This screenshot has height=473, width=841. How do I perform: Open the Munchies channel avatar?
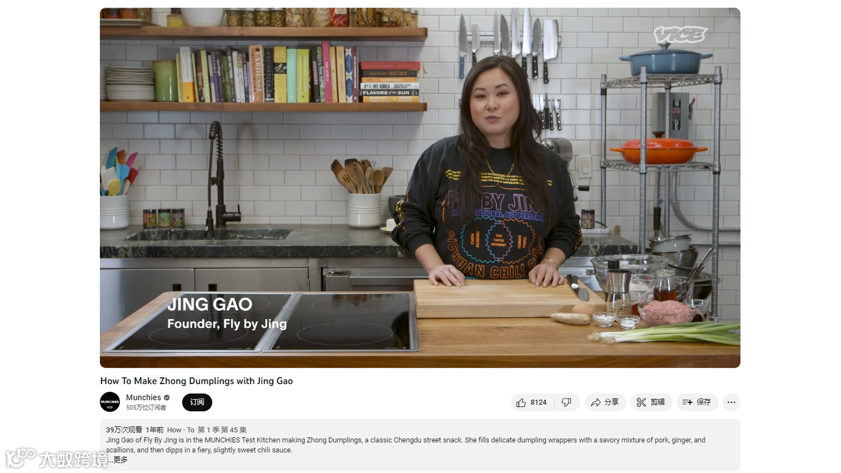[110, 402]
